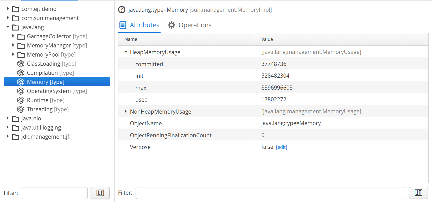Image resolution: width=432 pixels, height=202 pixels.
Task: Click the Threading MBean cube icon
Action: click(x=21, y=109)
